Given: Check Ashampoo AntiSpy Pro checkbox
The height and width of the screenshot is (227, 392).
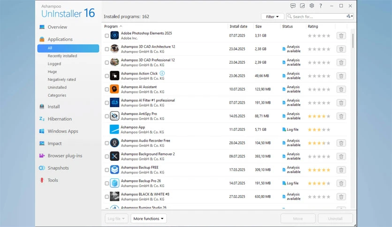Looking at the screenshot, I should [107, 116].
